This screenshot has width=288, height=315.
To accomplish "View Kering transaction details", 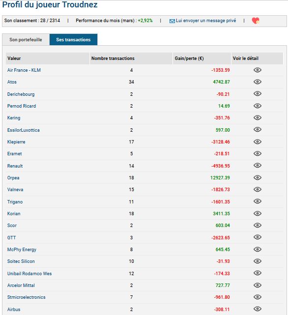I will pos(257,117).
